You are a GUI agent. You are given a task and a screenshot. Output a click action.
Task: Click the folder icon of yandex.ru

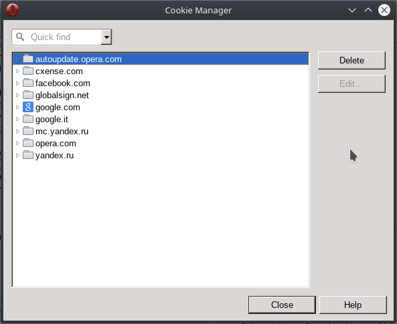(x=28, y=155)
